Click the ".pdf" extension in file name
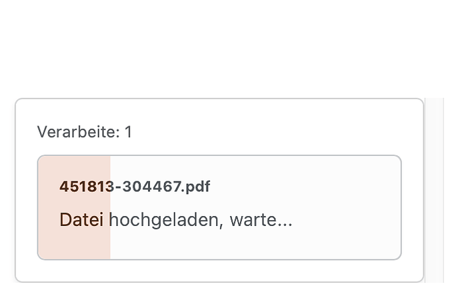The image size is (460, 300). pyautogui.click(x=195, y=187)
